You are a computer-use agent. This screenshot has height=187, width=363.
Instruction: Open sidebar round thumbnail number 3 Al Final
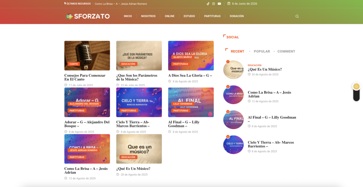[x=233, y=119]
